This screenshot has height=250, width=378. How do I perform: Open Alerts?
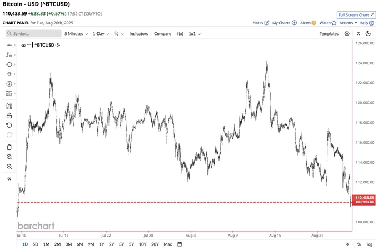(x=308, y=23)
